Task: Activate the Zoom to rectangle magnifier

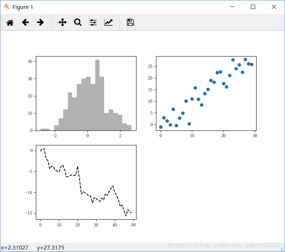Action: coord(78,22)
